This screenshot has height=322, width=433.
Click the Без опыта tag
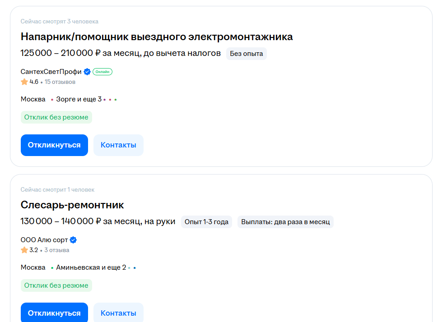247,54
